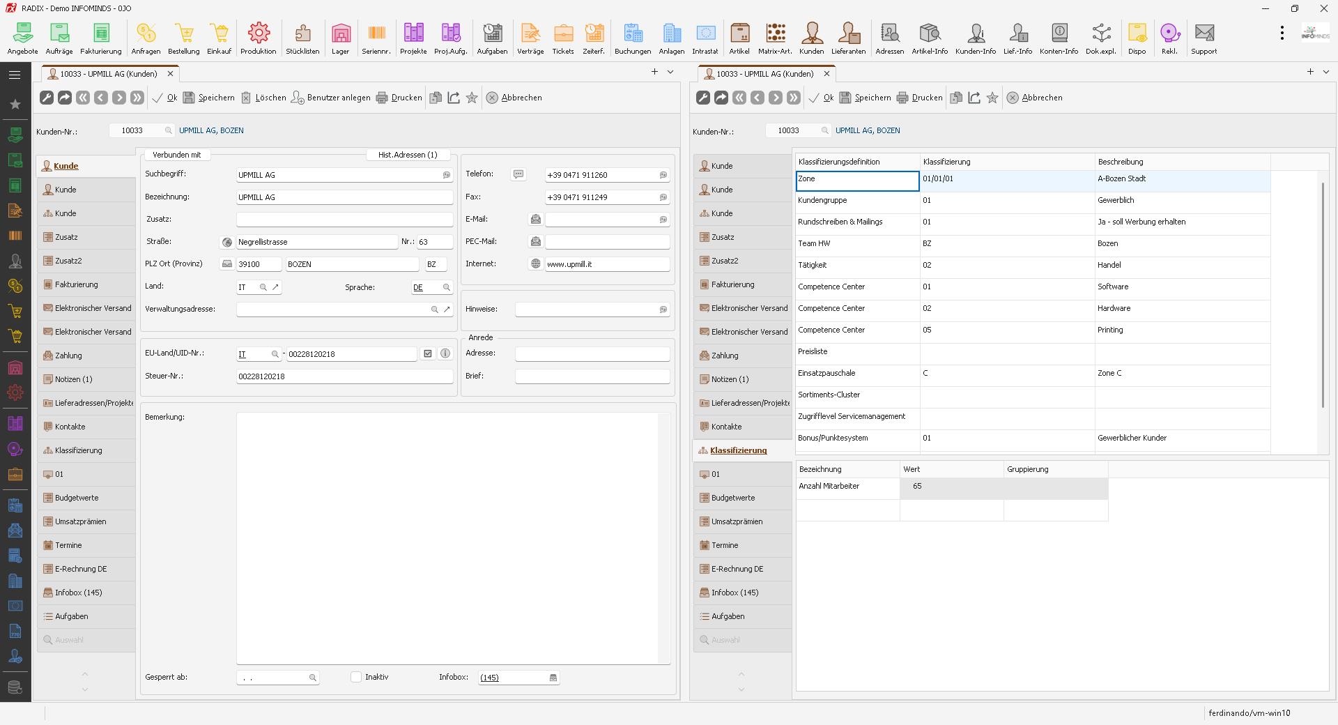The height and width of the screenshot is (725, 1338).
Task: Click Löschen in left window
Action: 263,98
